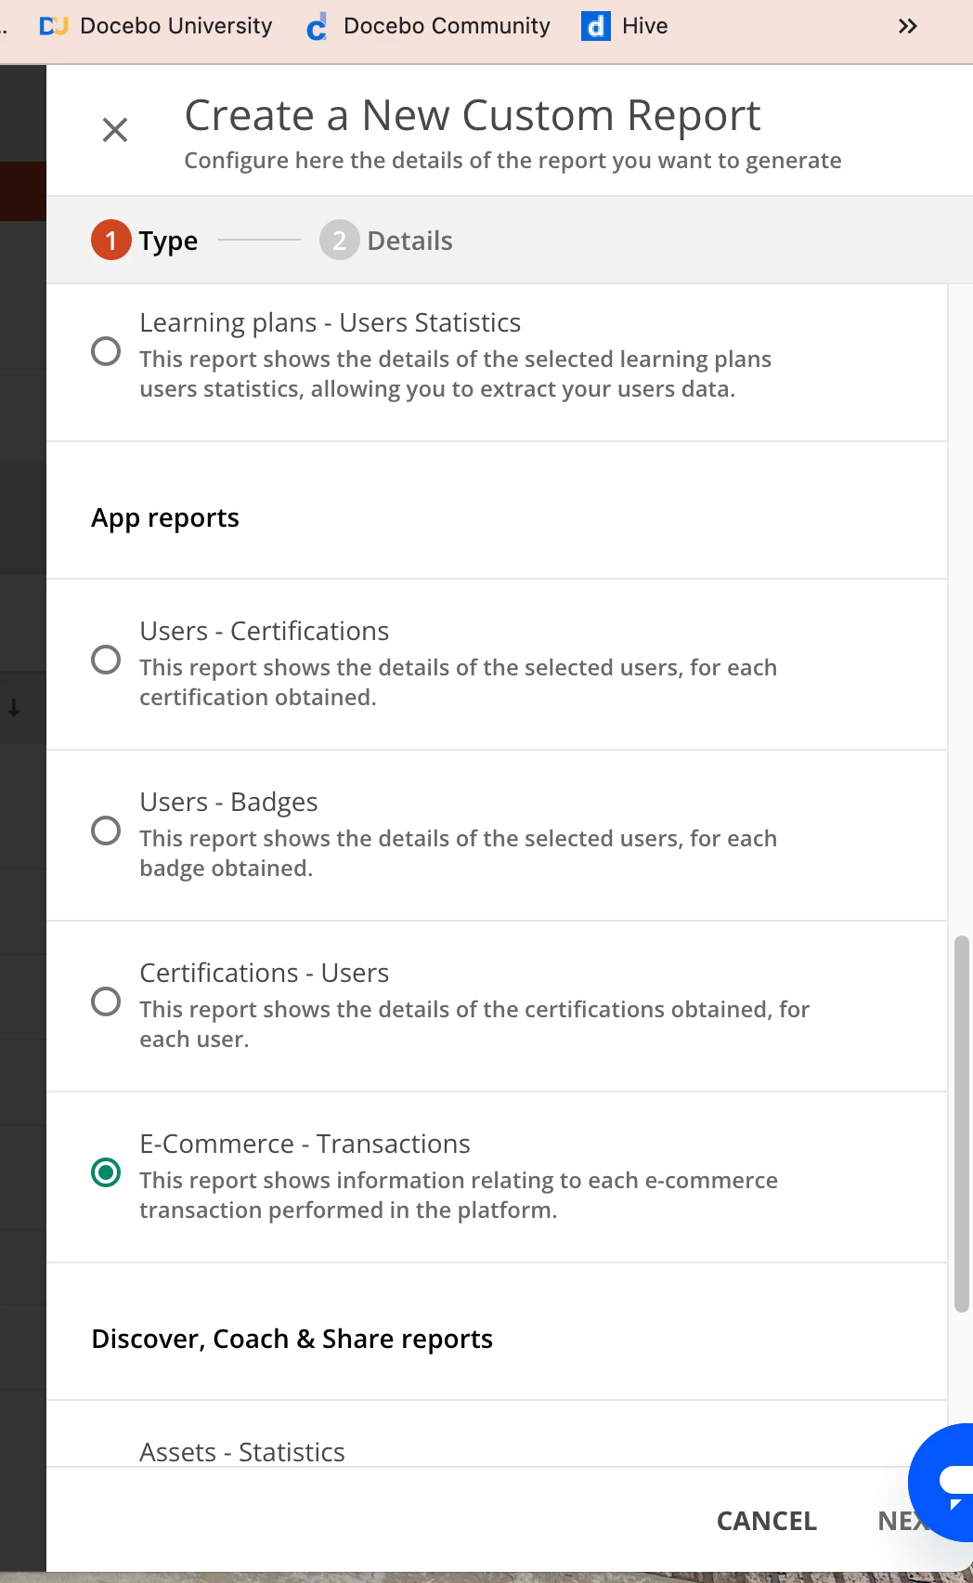Click the down arrow in the left sidebar
The height and width of the screenshot is (1583, 973).
[14, 708]
